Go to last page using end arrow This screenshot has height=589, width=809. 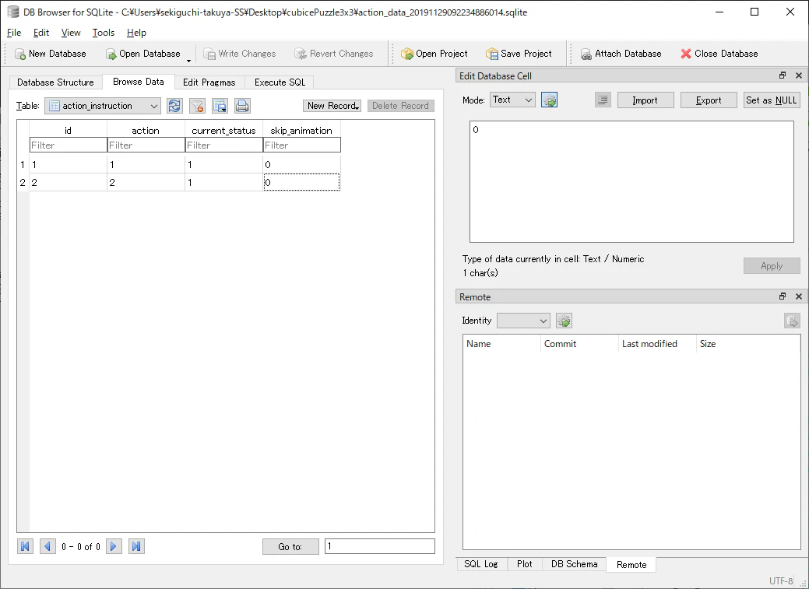pyautogui.click(x=136, y=546)
